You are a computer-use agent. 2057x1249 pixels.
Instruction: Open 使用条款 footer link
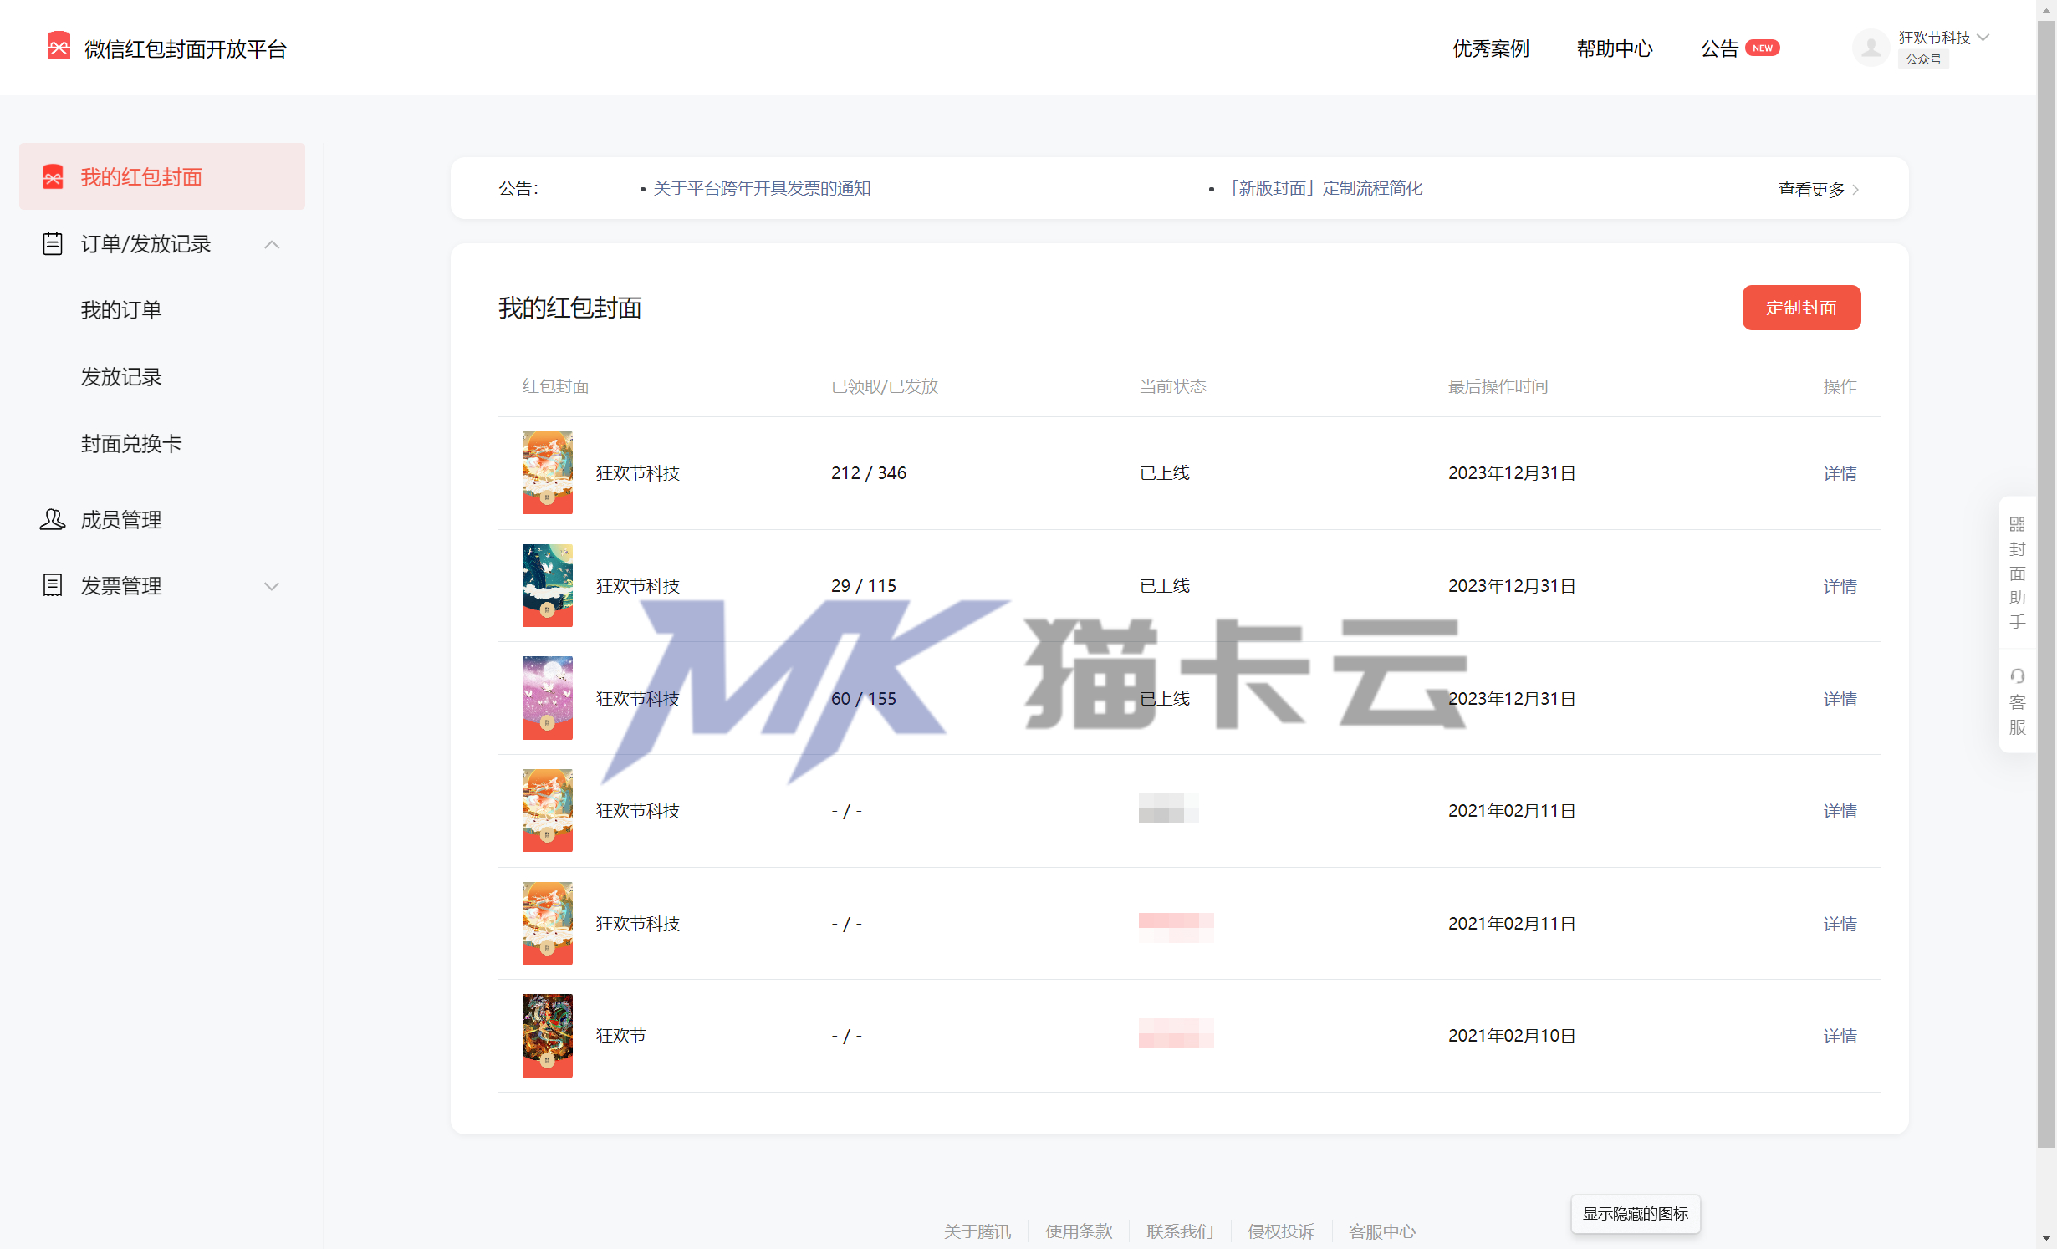point(1079,1231)
